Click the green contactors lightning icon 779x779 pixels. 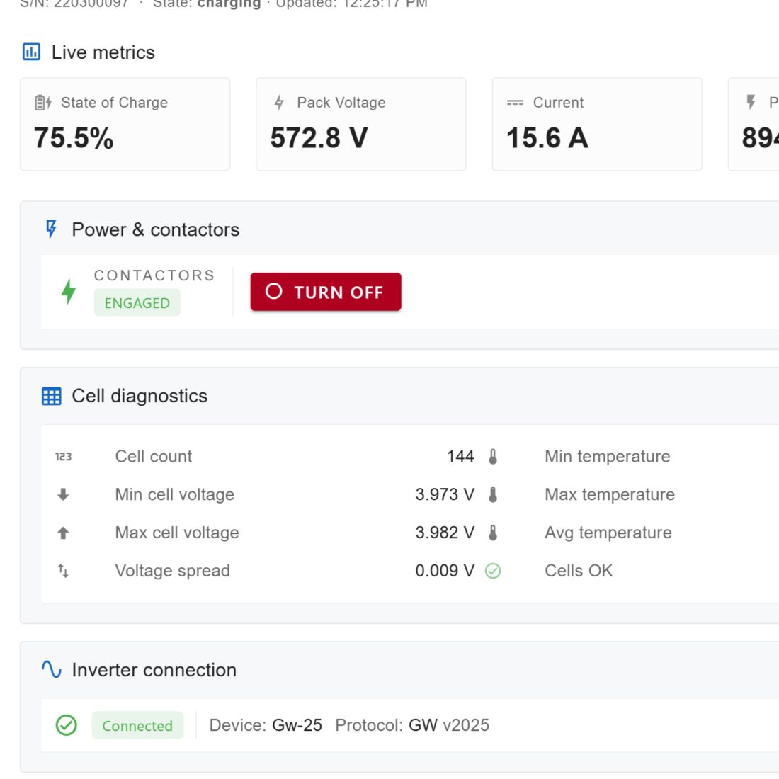point(69,291)
